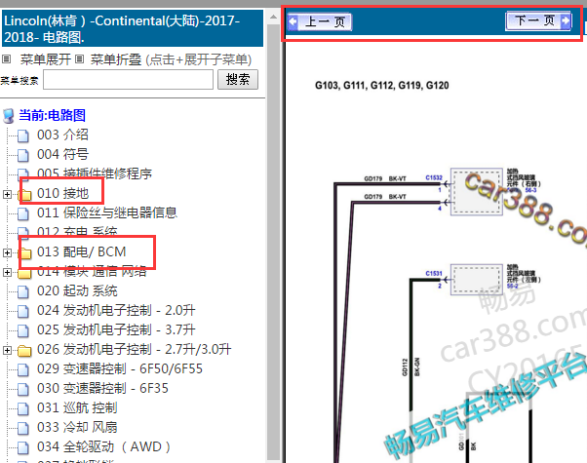Screen dimensions: 587x463
Task: Open the 003 介绍 page
Action: click(x=62, y=135)
